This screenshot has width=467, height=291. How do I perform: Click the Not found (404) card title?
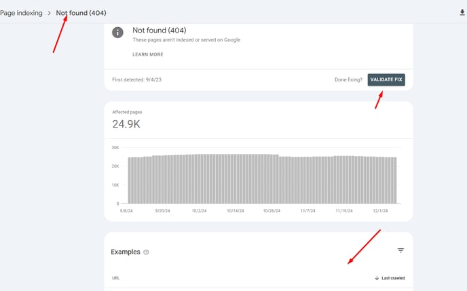(x=160, y=31)
